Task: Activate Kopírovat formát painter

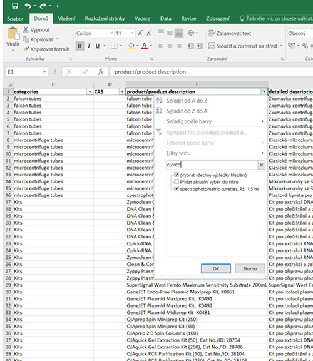Action: pos(47,49)
